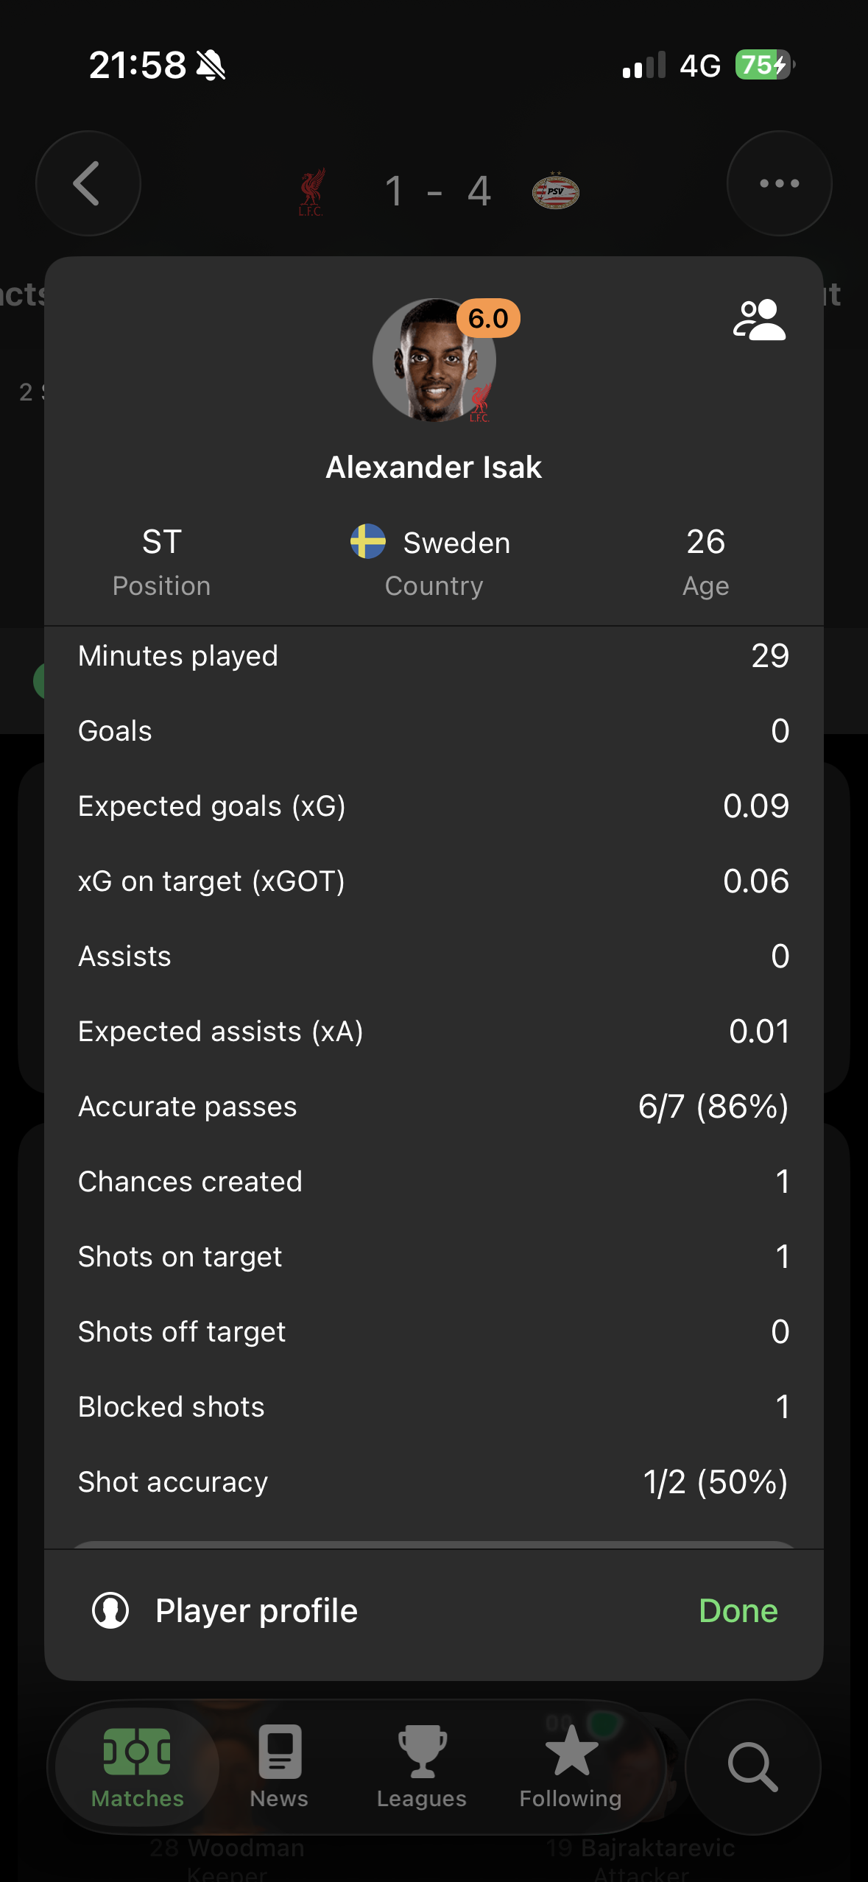Open the search magnifier button
Viewport: 868px width, 1882px height.
pyautogui.click(x=752, y=1766)
